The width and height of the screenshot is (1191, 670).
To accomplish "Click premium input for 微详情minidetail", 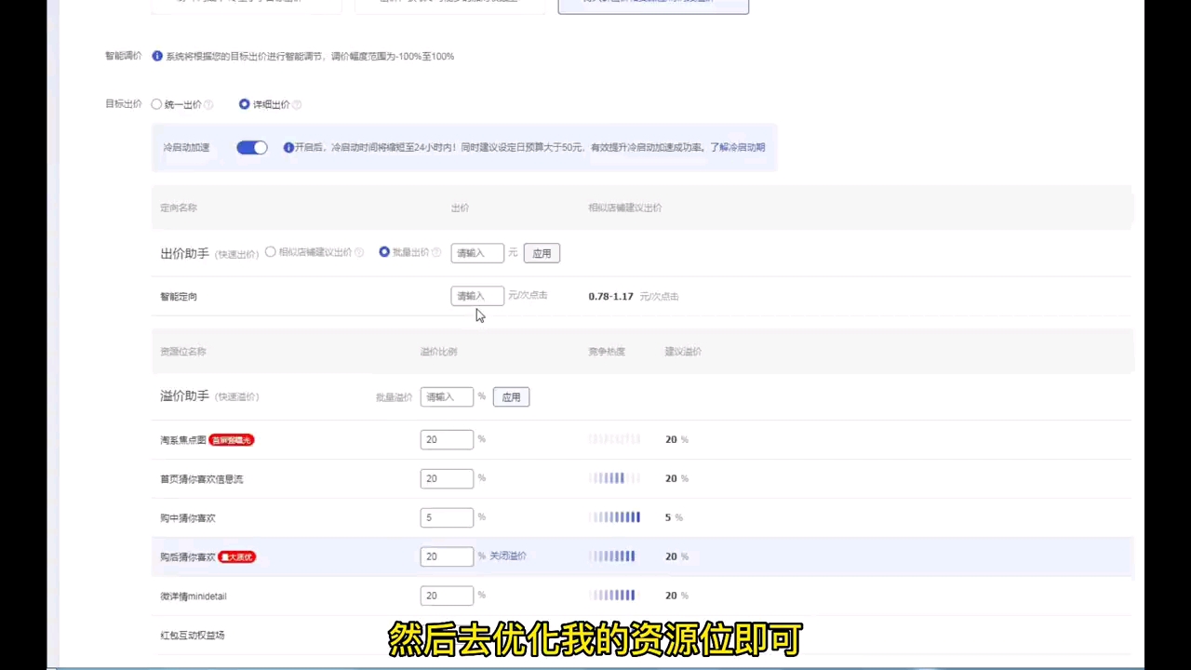I will click(x=447, y=596).
